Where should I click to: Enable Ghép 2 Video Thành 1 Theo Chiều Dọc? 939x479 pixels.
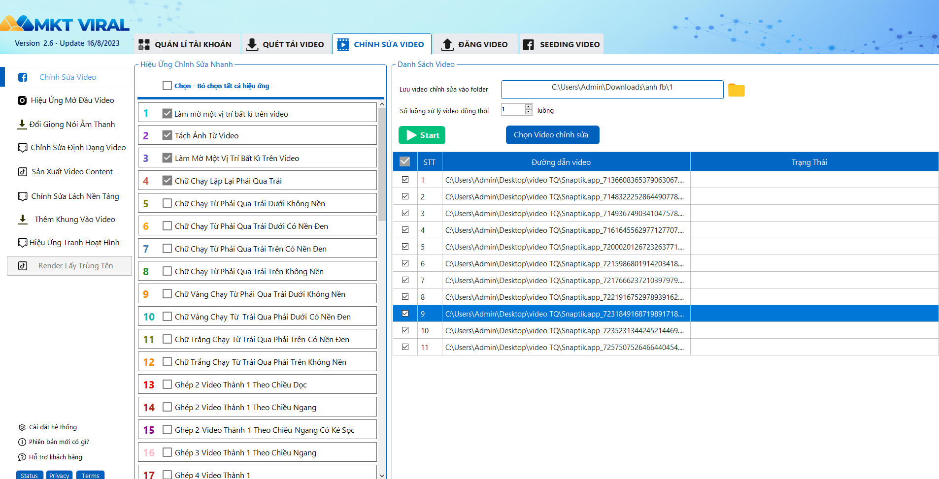(x=168, y=384)
